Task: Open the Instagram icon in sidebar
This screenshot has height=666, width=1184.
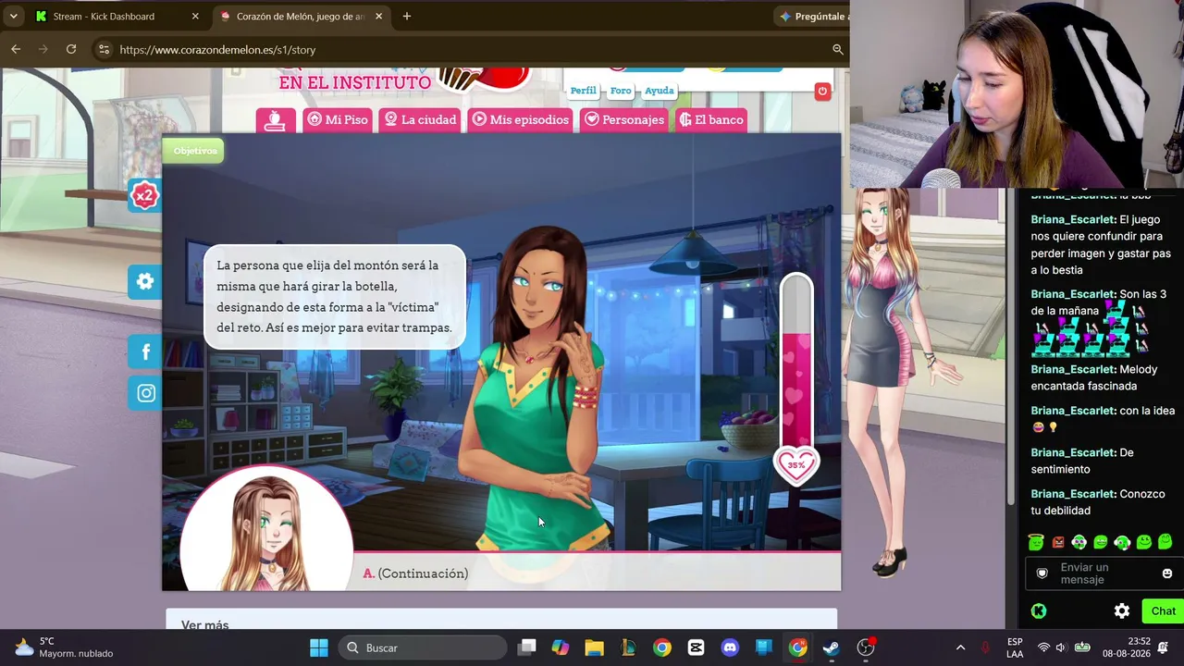Action: click(145, 393)
